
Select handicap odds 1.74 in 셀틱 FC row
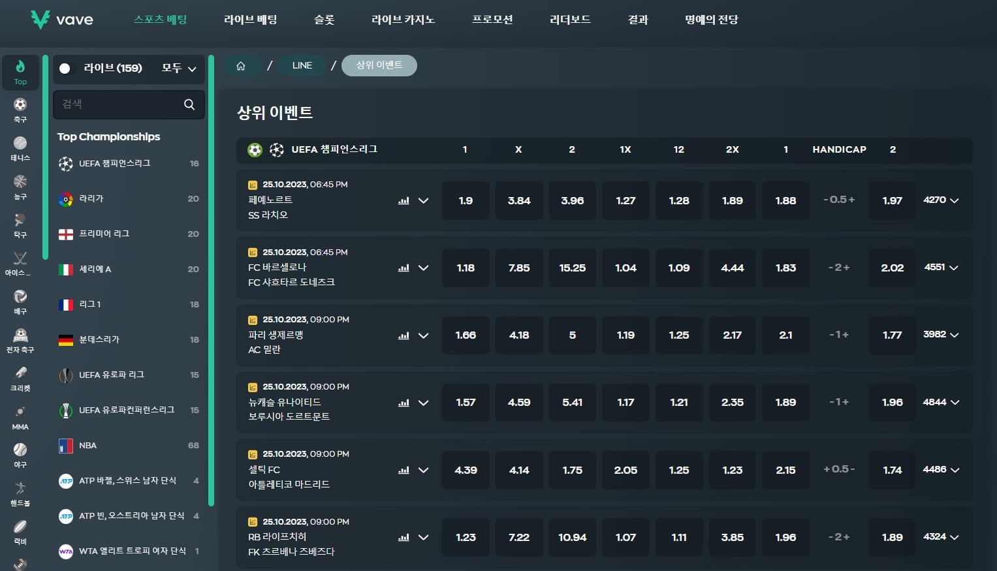[892, 471]
